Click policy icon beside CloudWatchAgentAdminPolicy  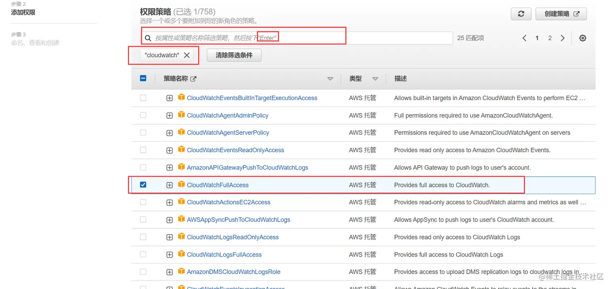click(x=181, y=115)
